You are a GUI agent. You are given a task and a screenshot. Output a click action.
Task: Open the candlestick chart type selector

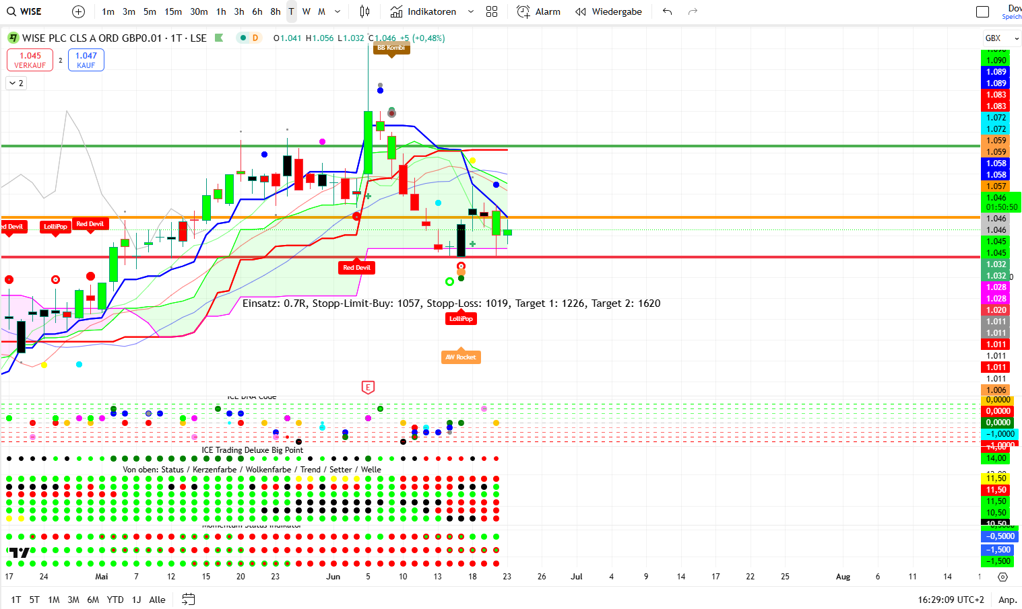click(x=364, y=11)
